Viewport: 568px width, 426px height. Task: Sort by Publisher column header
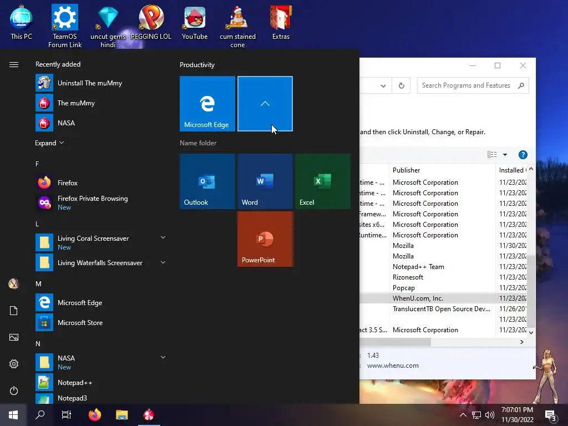click(x=442, y=170)
